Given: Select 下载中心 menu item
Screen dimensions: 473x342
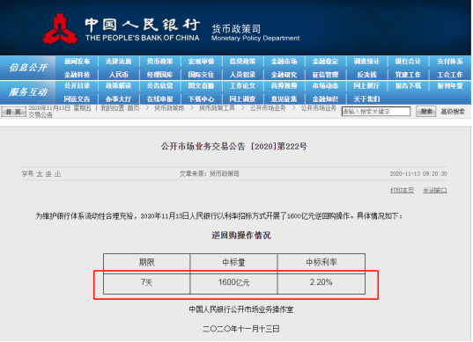Looking at the screenshot, I should 201,99.
